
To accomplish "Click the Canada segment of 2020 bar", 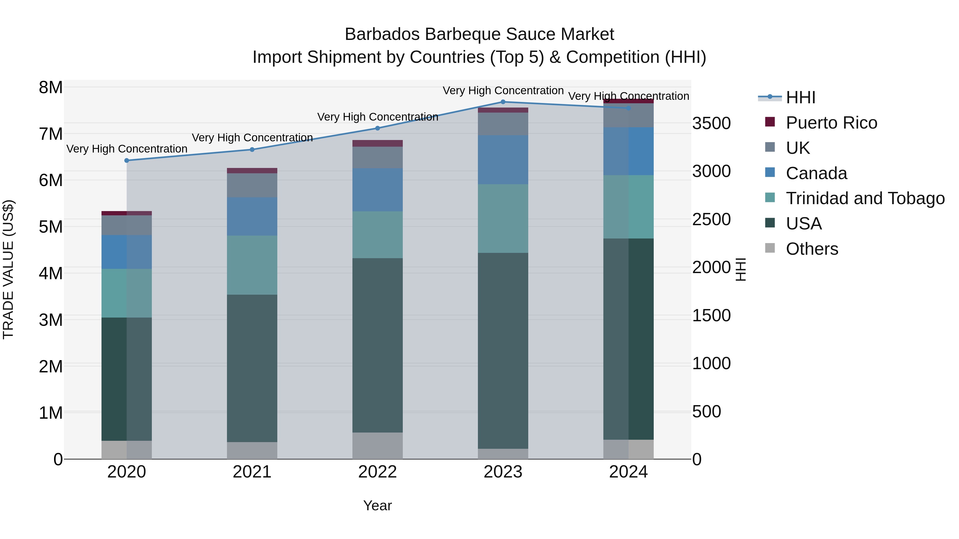I will tap(127, 252).
